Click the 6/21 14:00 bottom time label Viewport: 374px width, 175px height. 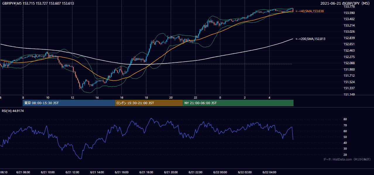(x=97, y=172)
